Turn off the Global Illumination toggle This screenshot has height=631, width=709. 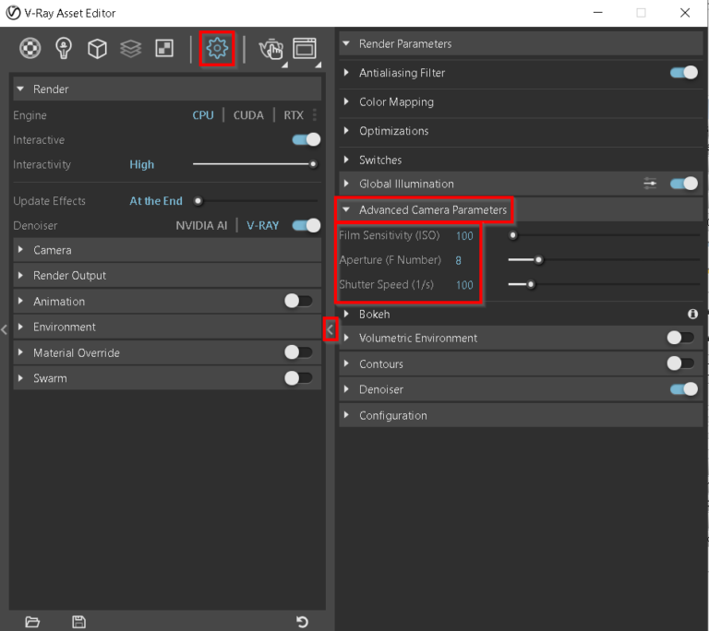[684, 184]
